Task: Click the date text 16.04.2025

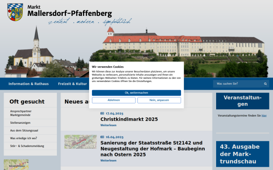Action: coord(114,137)
